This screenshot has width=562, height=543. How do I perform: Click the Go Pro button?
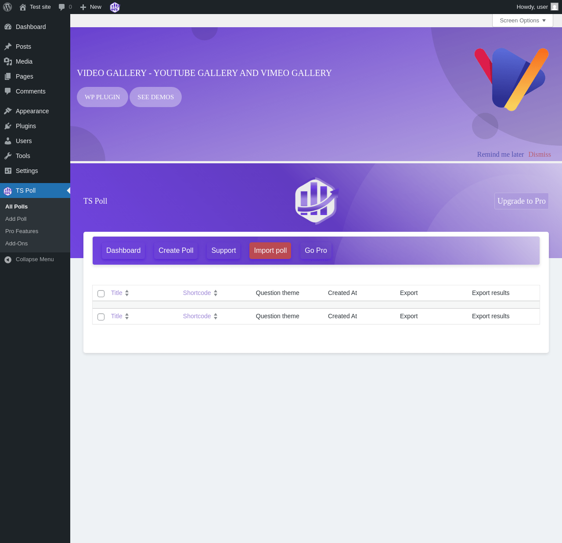(316, 250)
